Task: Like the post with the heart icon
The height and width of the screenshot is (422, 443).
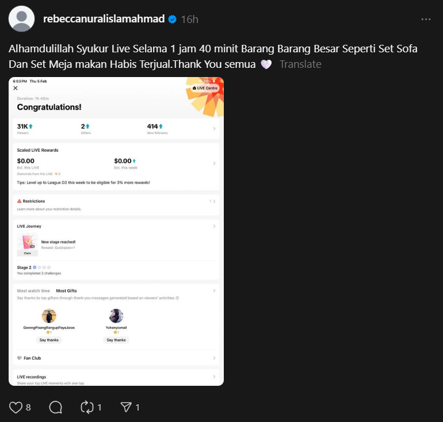Action: click(16, 407)
